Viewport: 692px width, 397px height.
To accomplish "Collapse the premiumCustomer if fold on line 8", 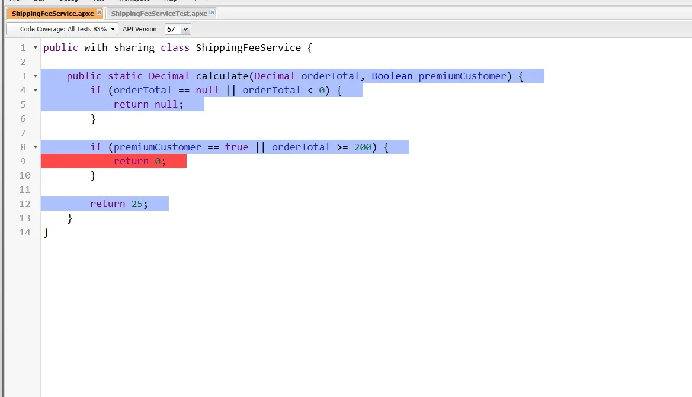I will (36, 147).
